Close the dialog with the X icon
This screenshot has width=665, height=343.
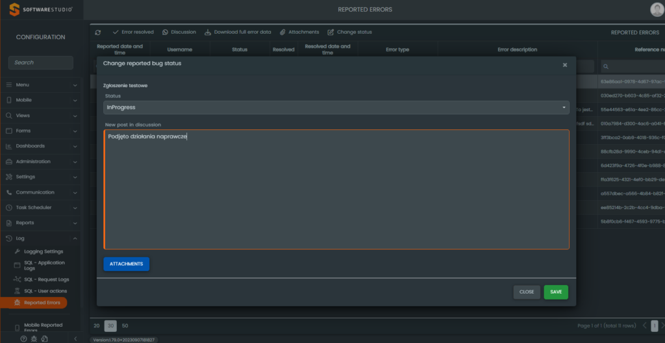tap(564, 64)
